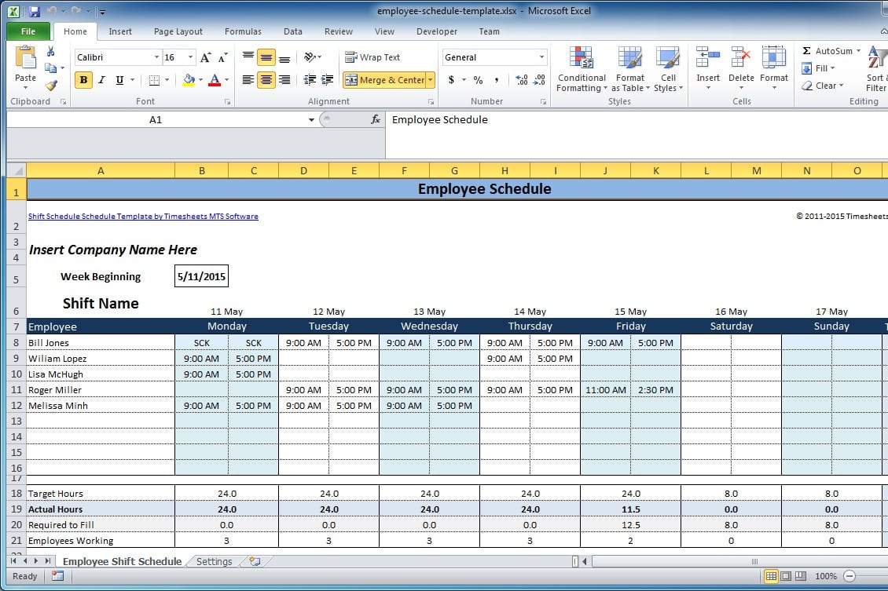Click the Save icon in Quick Access Toolbar
This screenshot has height=591, width=888.
click(x=34, y=11)
